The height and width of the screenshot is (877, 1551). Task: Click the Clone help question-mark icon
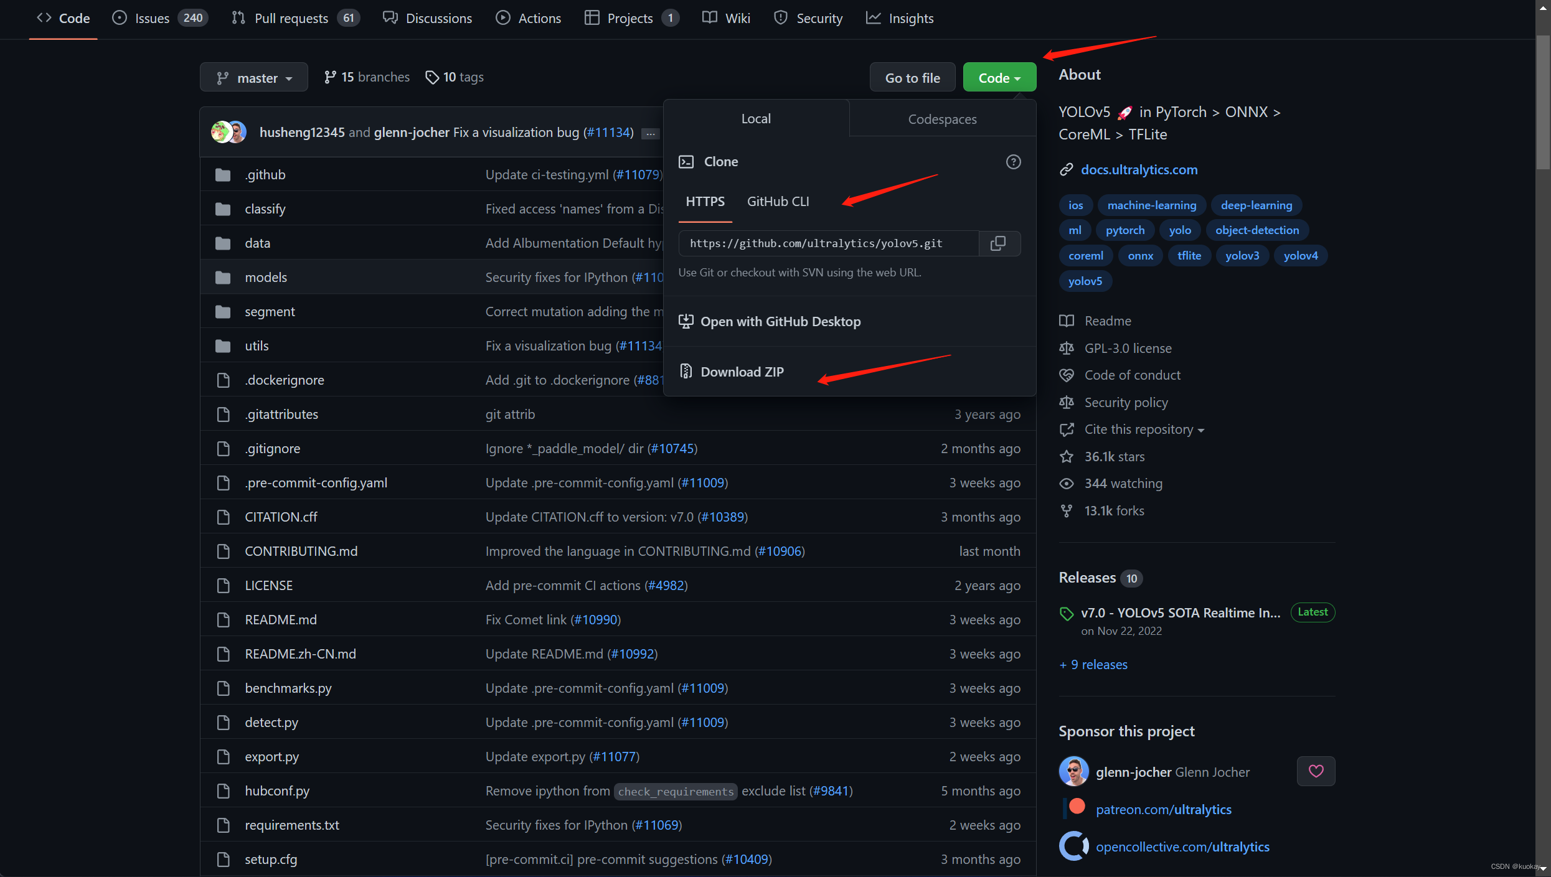click(1013, 162)
